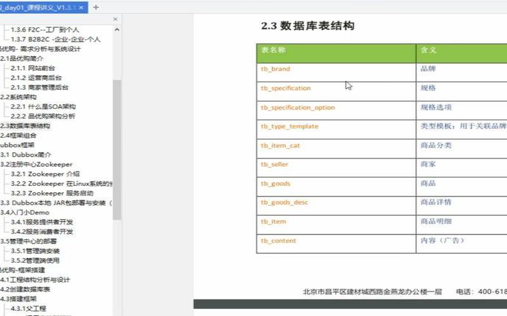Open bookmark 2.2.2 品优购架构分析
This screenshot has height=316, width=507.
(42, 116)
